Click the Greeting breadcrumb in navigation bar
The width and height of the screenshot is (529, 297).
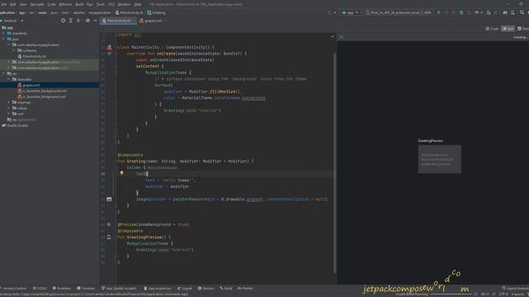pos(156,13)
